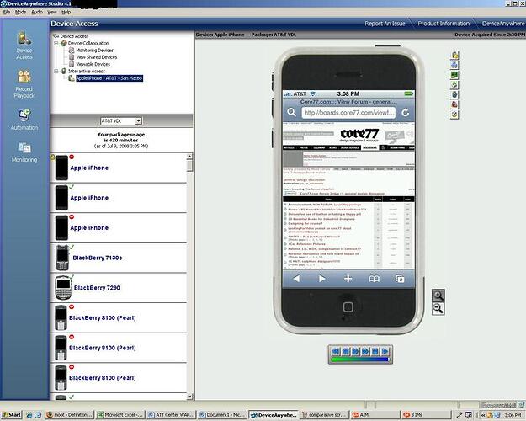Click the green-blue playback progress bar
The image size is (526, 421).
point(360,360)
